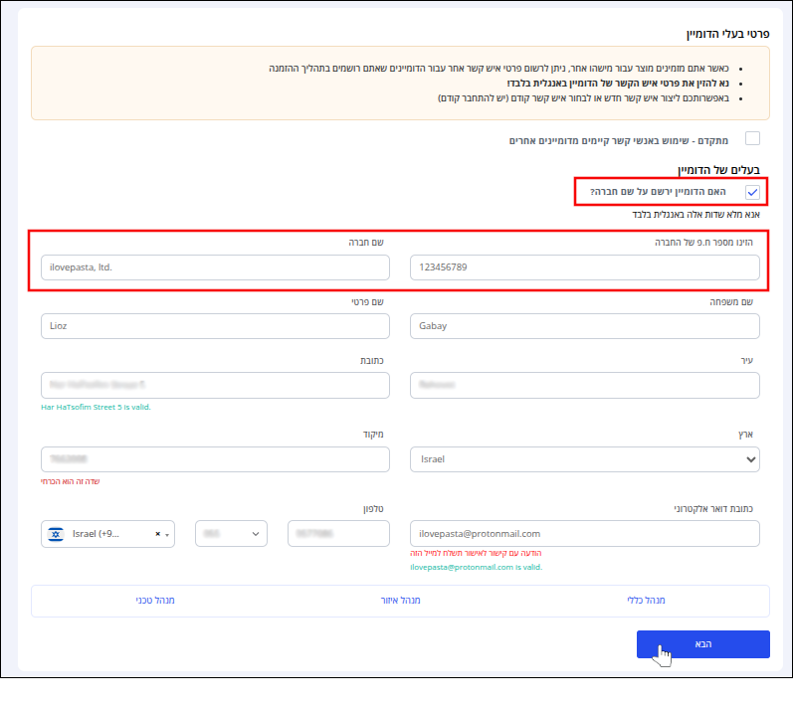793x708 pixels.
Task: Clear the phone country selection with the x
Action: (x=158, y=534)
